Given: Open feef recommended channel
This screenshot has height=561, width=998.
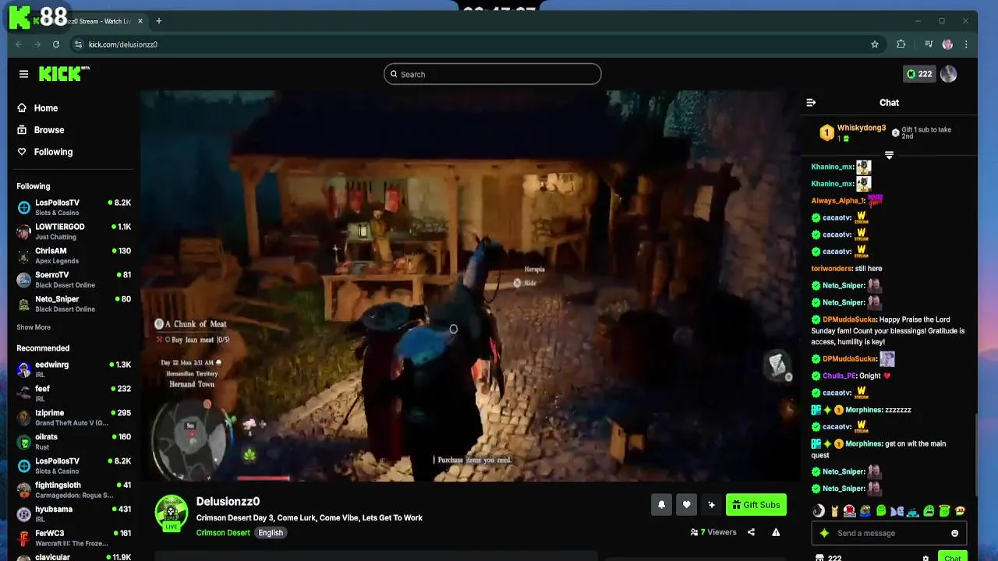Looking at the screenshot, I should [x=73, y=393].
